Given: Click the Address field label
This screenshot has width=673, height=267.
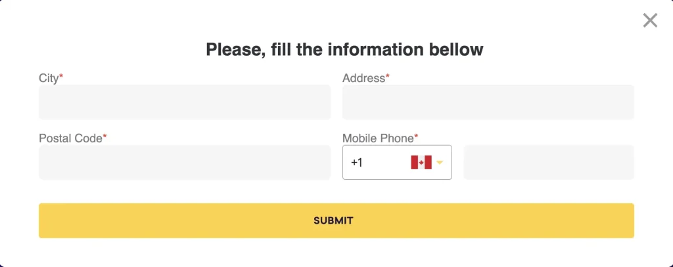Looking at the screenshot, I should tap(363, 78).
